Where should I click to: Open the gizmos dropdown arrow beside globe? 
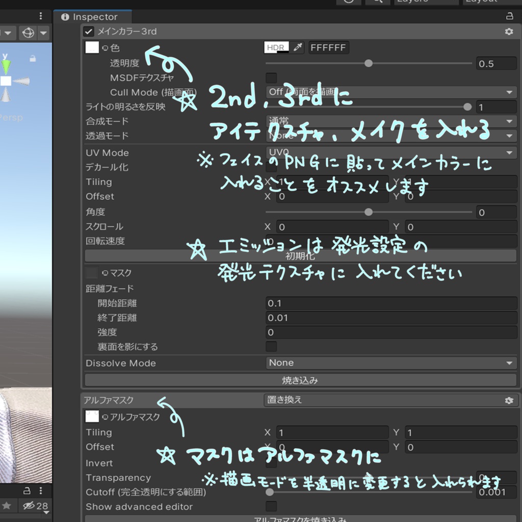click(43, 33)
